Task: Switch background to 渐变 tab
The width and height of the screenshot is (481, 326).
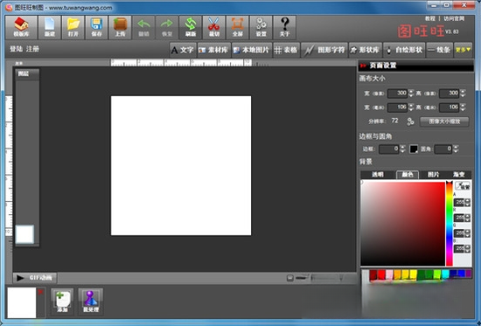Action: coord(458,175)
